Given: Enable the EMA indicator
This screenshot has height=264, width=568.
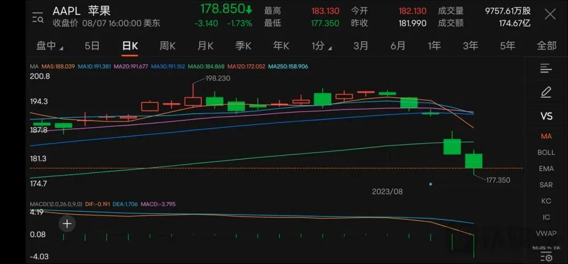Looking at the screenshot, I should point(546,169).
